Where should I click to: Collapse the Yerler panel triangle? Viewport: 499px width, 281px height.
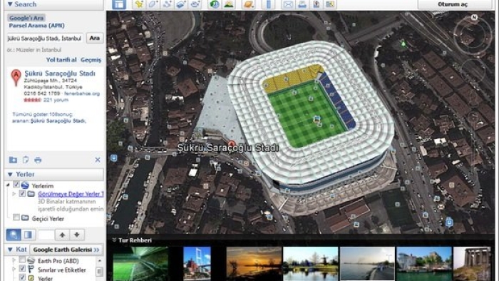(10, 175)
